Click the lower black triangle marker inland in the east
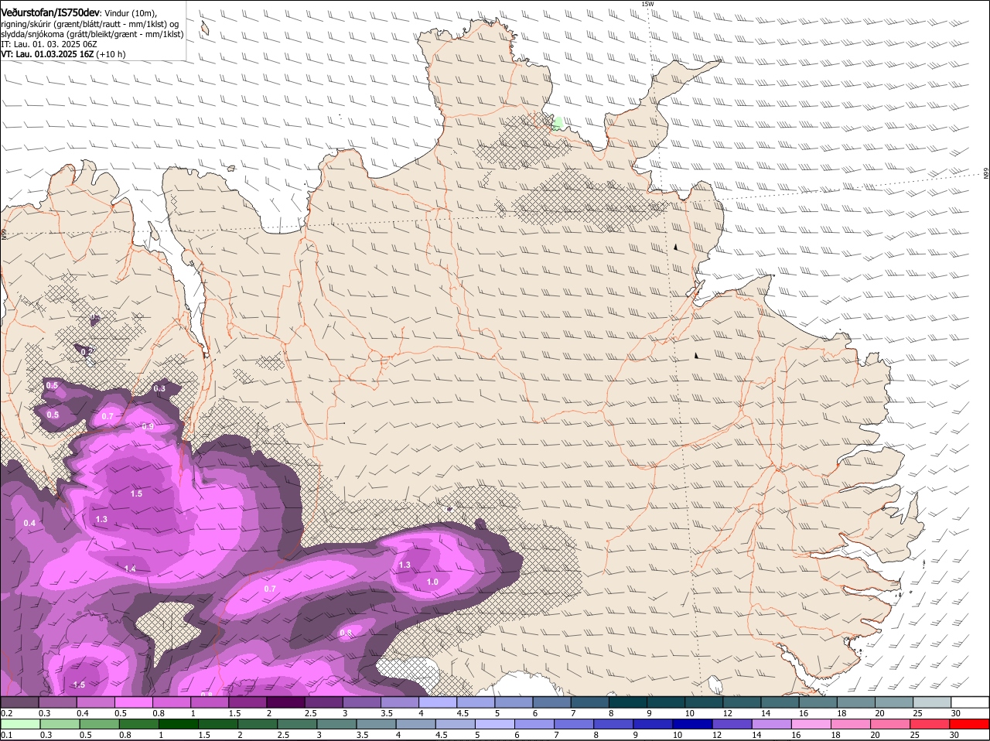 [696, 356]
